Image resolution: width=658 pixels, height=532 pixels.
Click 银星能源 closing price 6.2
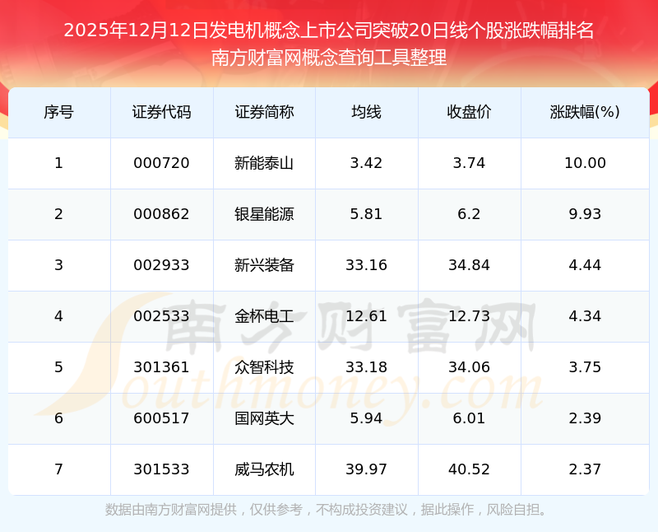(469, 214)
